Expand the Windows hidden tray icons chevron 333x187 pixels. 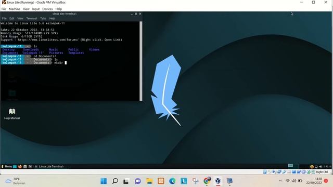[x=280, y=181]
